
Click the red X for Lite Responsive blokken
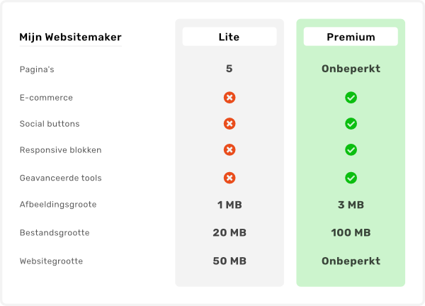(229, 150)
